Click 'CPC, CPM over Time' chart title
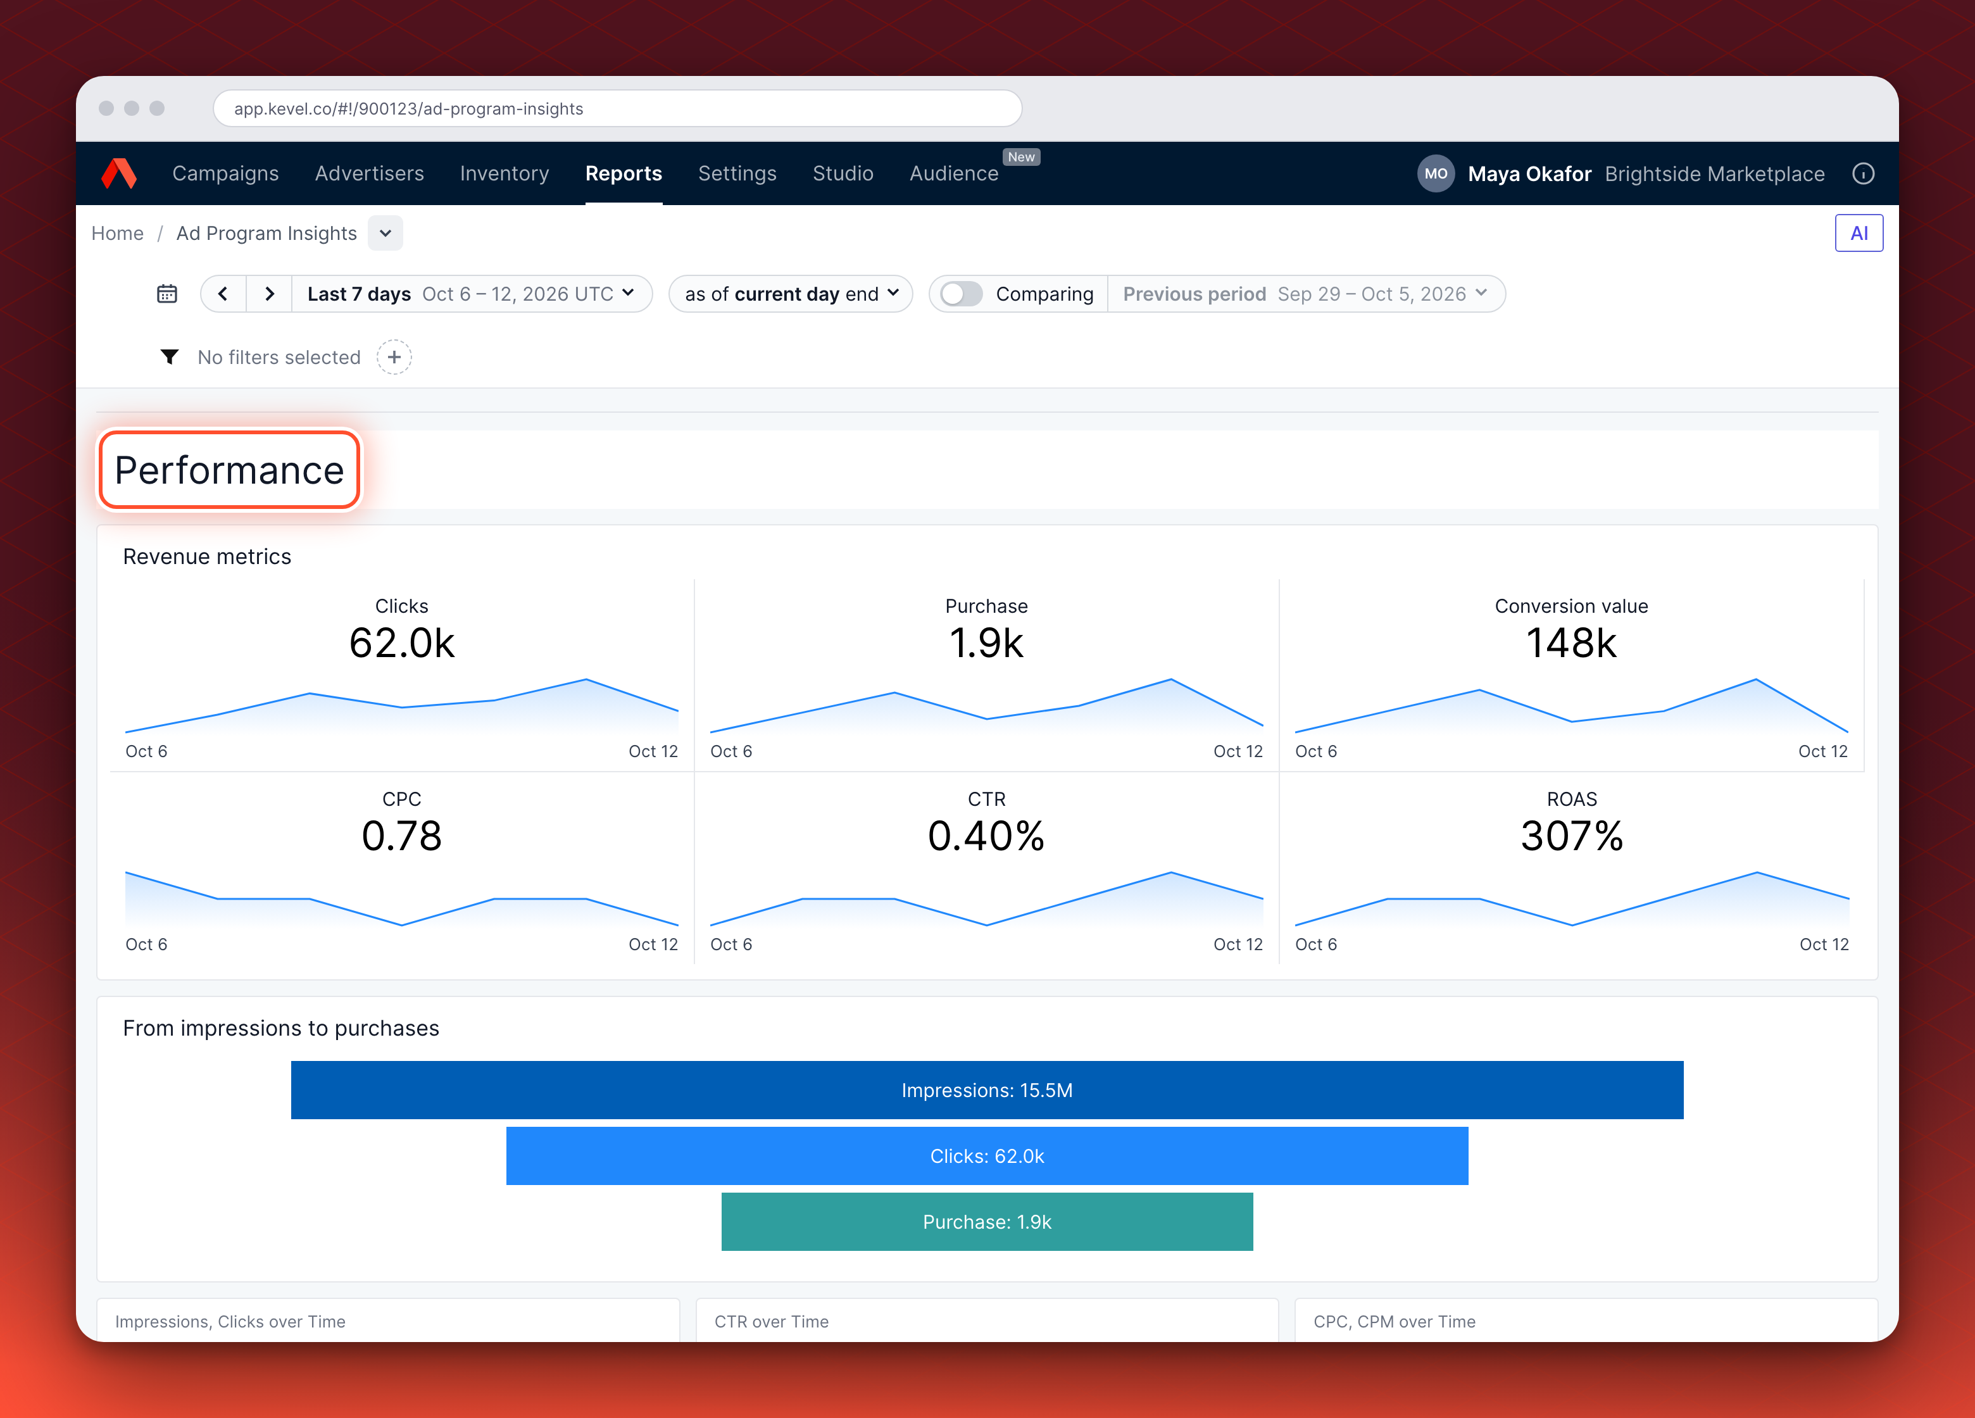 click(x=1394, y=1321)
